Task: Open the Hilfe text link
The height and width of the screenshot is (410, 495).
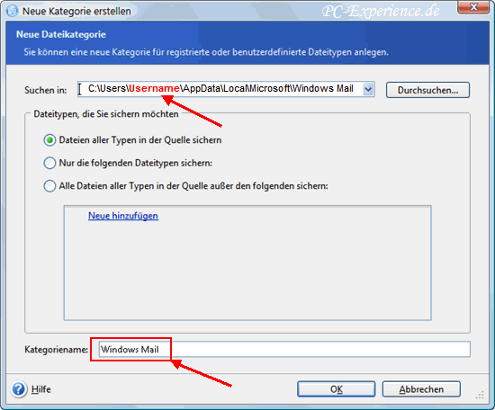Action: tap(41, 389)
